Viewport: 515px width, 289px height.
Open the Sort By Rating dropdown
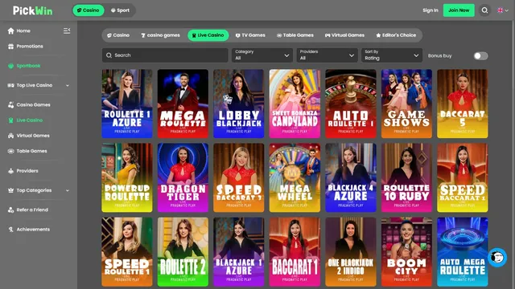click(x=392, y=55)
